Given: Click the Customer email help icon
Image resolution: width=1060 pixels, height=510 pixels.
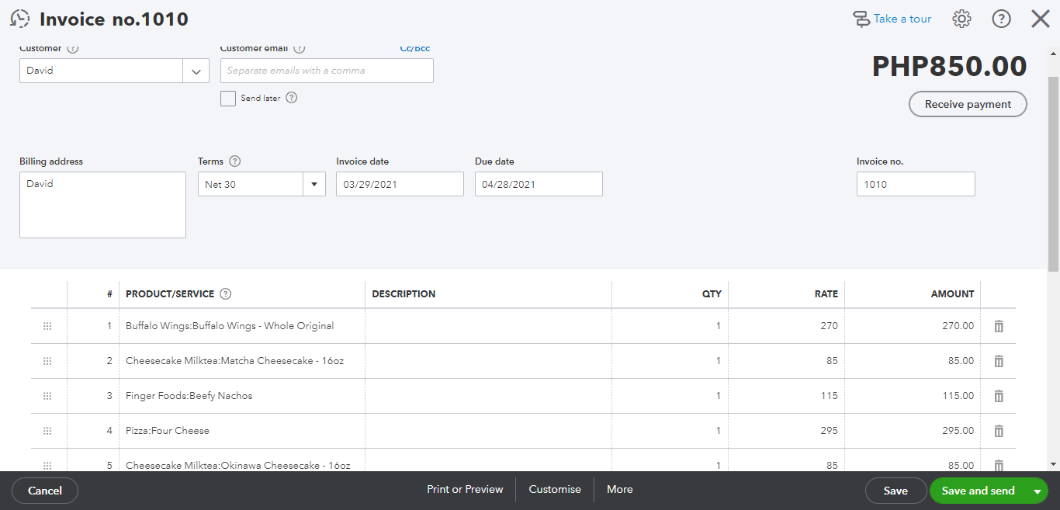Looking at the screenshot, I should pyautogui.click(x=300, y=48).
